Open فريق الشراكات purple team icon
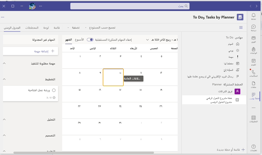Screen dimensions: 262x155 tap(237, 91)
